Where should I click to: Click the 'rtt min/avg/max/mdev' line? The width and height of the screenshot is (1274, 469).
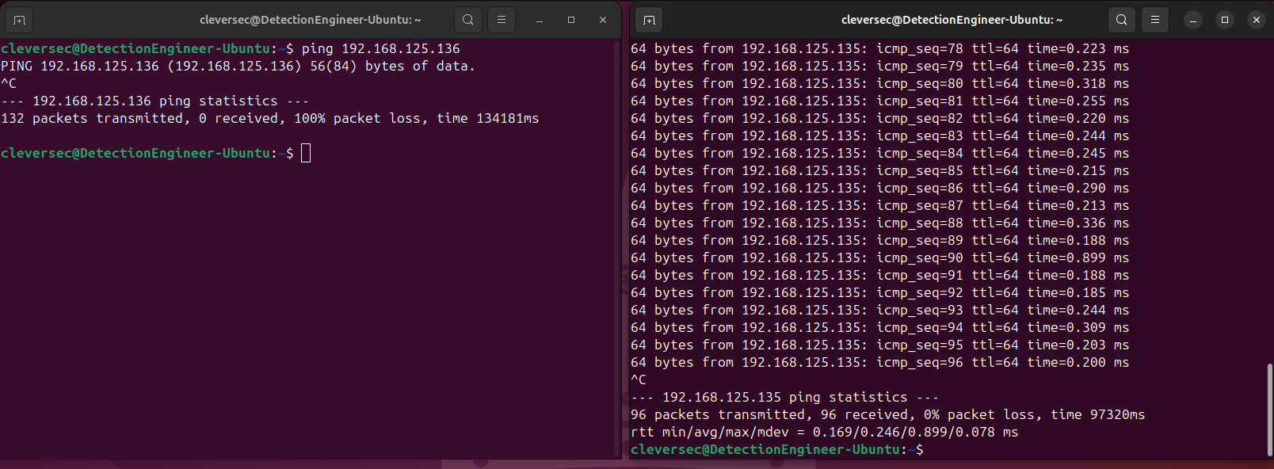825,433
